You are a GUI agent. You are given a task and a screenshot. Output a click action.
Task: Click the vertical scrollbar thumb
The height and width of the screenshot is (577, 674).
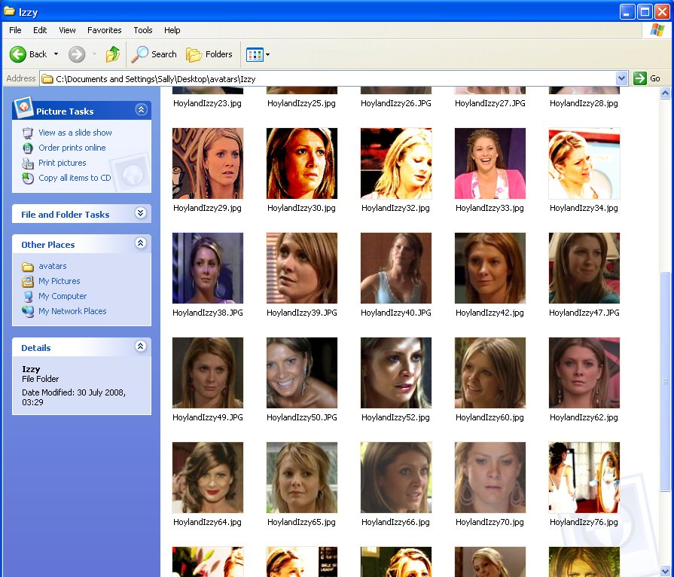pyautogui.click(x=665, y=381)
